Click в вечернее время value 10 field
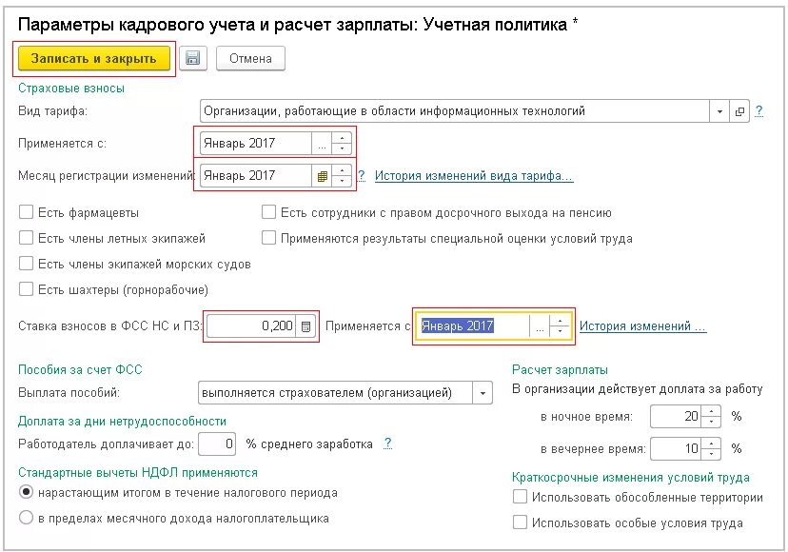The width and height of the screenshot is (788, 552). [x=676, y=448]
